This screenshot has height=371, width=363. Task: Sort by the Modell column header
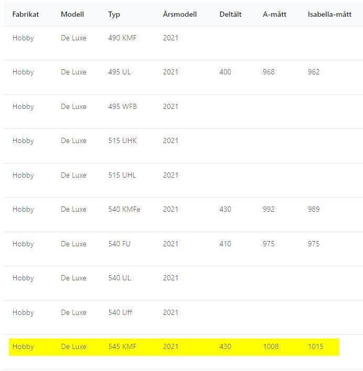coord(72,14)
